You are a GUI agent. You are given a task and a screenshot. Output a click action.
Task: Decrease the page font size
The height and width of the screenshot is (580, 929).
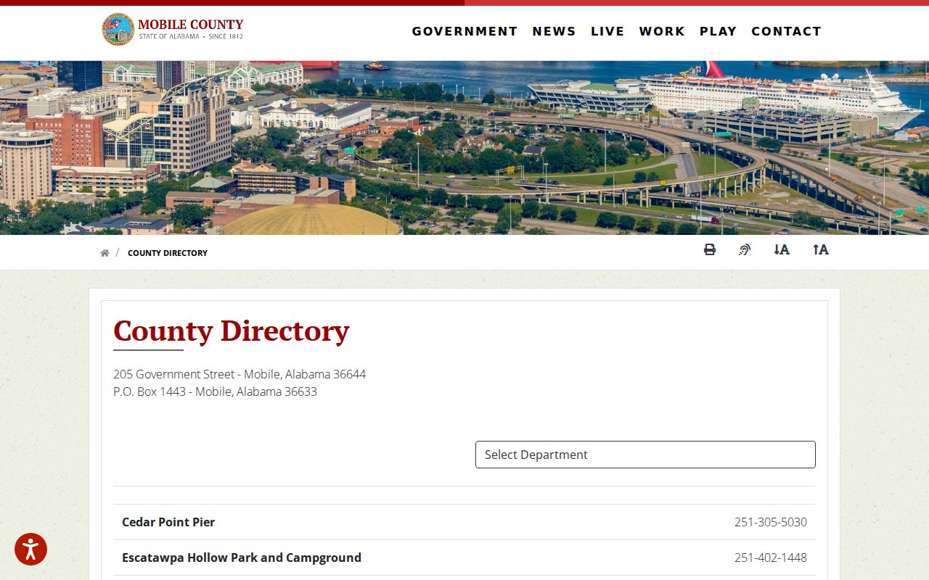pos(781,249)
